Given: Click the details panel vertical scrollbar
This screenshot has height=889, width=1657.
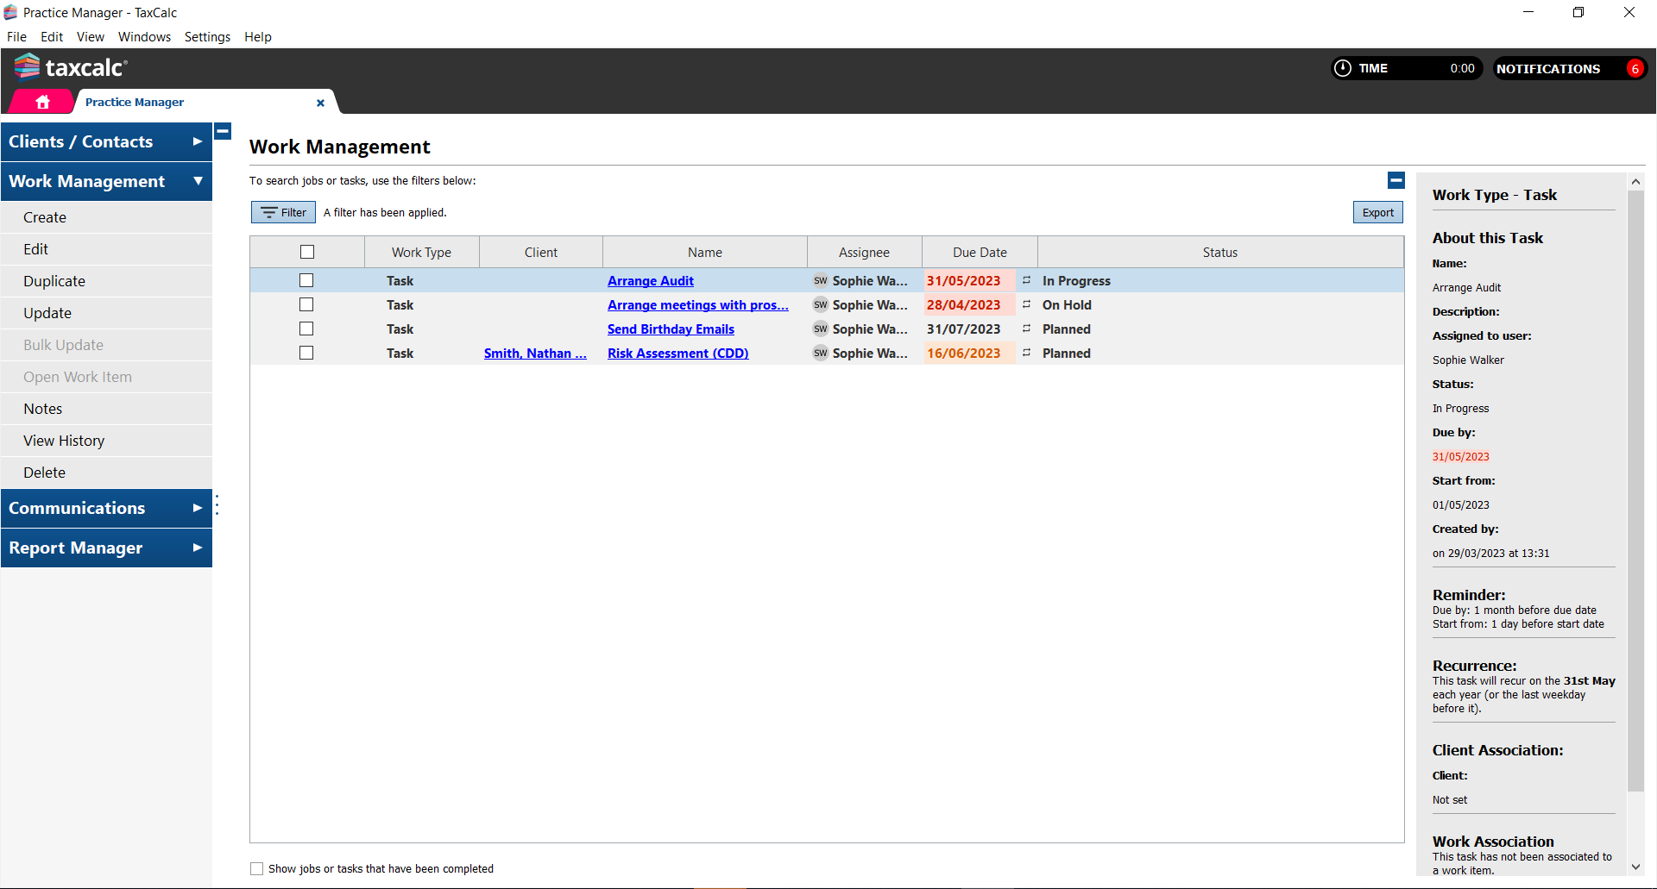Looking at the screenshot, I should click(x=1635, y=491).
